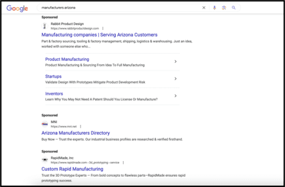The image size is (285, 187).
Task: Click the 'Trust the 3D Prototype Experts' snippet
Action: point(113,178)
